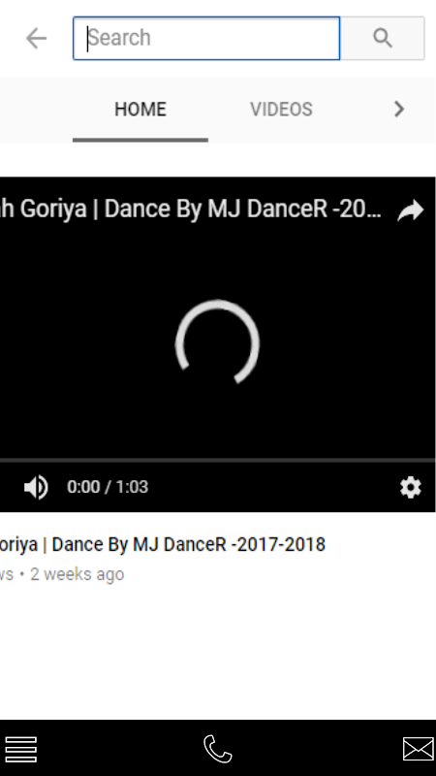Click the 0:00 / 1:03 time display
The width and height of the screenshot is (436, 776).
click(x=108, y=487)
